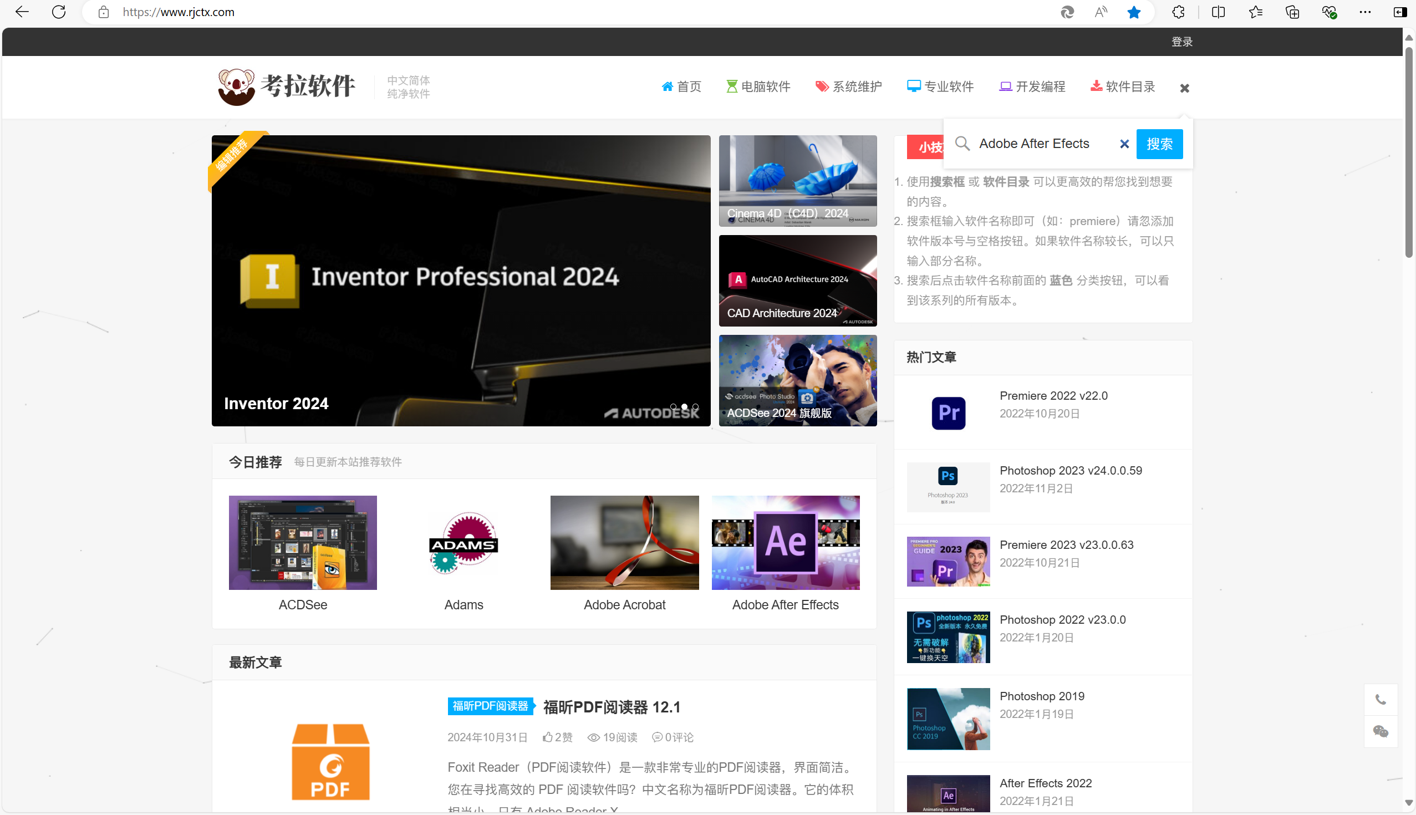The image size is (1416, 815).
Task: Open the ACDSee recommended software card
Action: point(303,554)
